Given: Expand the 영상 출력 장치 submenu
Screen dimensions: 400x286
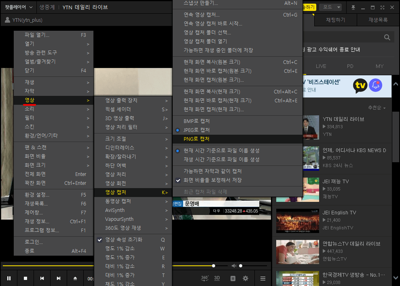Looking at the screenshot, I should 133,100.
